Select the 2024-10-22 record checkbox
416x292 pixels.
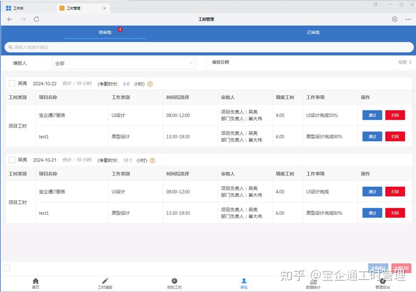12,84
